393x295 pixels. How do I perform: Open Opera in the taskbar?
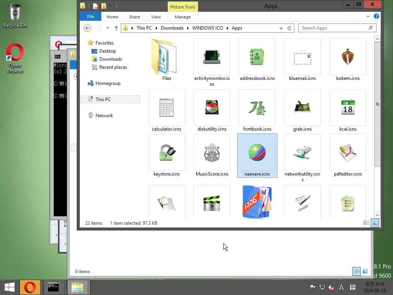point(30,287)
